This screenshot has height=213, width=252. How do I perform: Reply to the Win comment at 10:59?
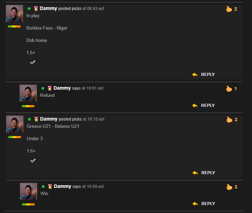coord(204,204)
